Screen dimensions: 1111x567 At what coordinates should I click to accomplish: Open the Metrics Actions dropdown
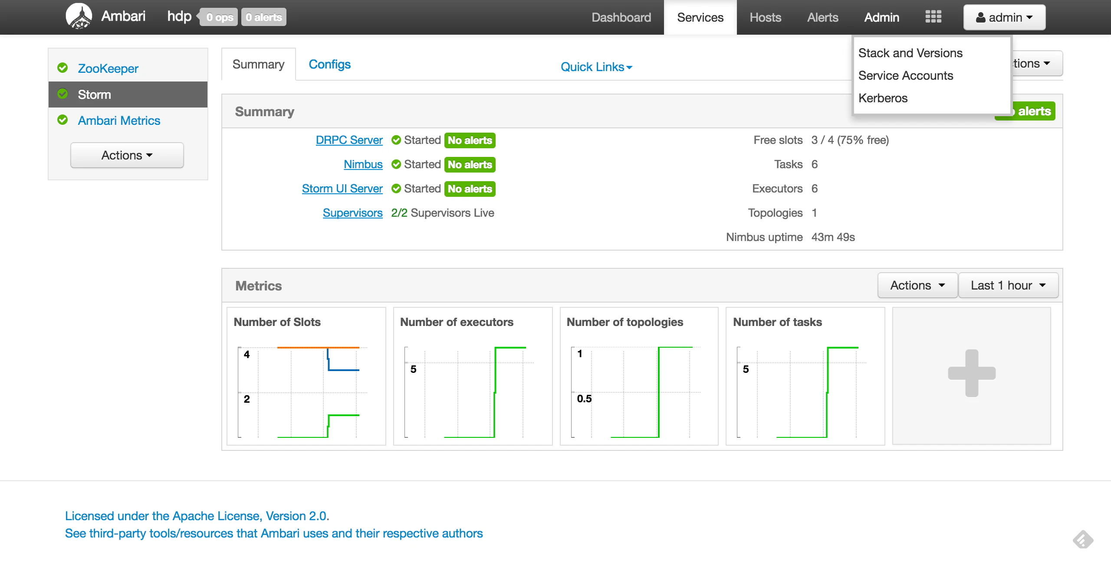click(x=917, y=285)
